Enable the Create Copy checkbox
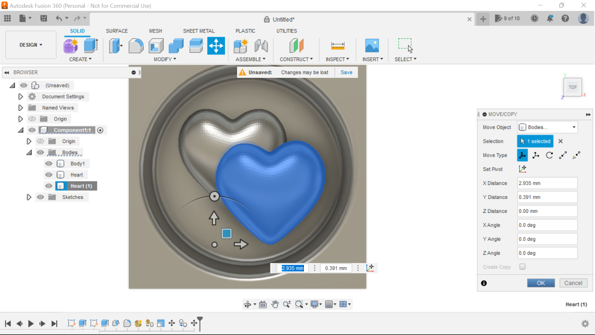Viewport: 595px width, 335px height. pyautogui.click(x=522, y=266)
